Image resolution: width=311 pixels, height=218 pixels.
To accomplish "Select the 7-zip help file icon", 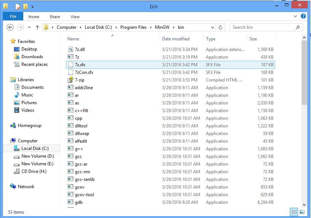I will coord(71,80).
